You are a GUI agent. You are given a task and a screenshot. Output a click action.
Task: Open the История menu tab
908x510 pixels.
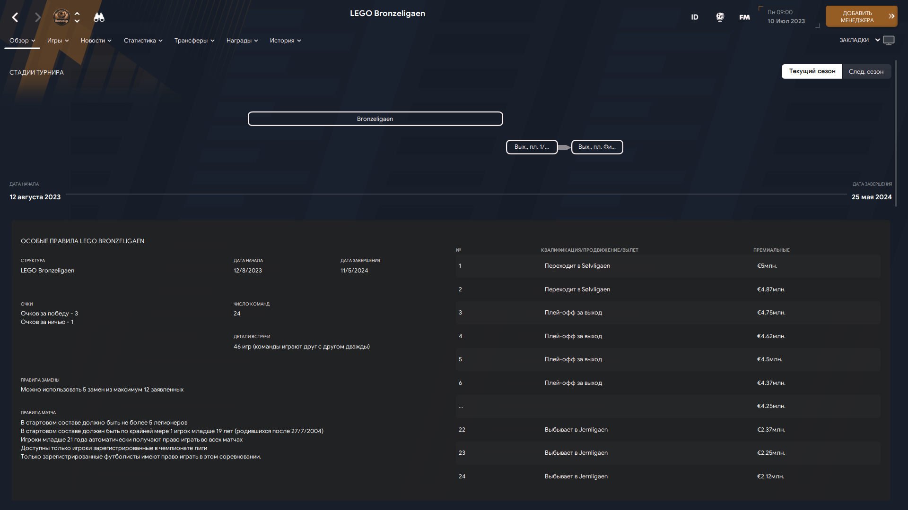285,41
